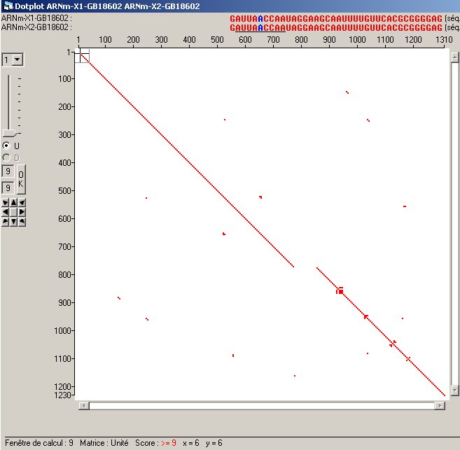Select the D matrix radio button
The image size is (460, 450).
click(x=7, y=157)
